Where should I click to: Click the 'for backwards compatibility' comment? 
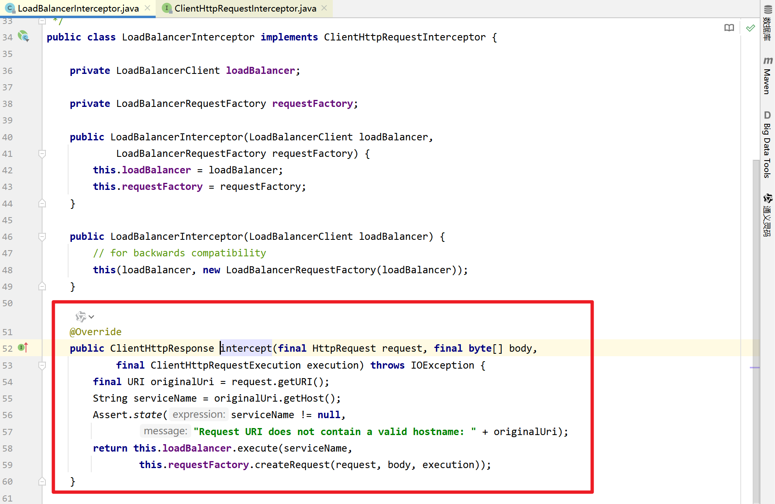[x=179, y=253]
